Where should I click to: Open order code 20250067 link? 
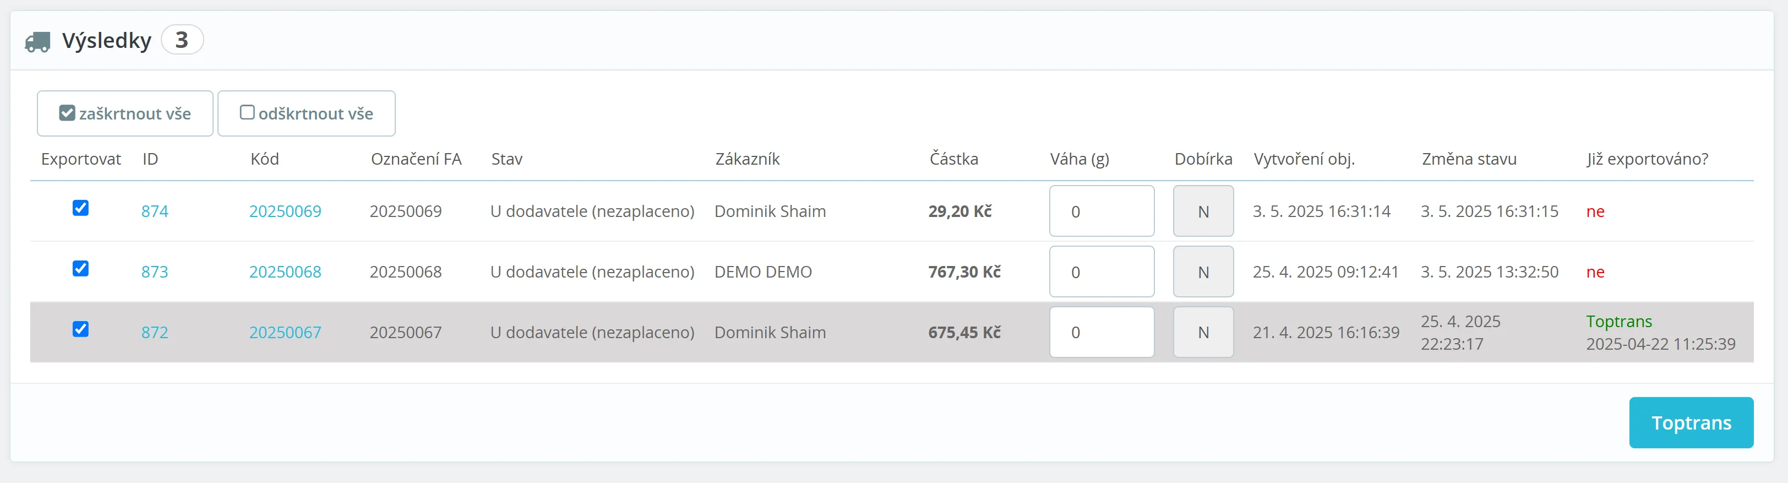click(x=285, y=333)
